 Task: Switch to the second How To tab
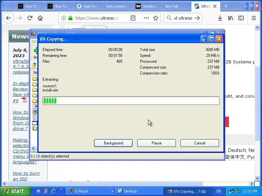coord(59,6)
